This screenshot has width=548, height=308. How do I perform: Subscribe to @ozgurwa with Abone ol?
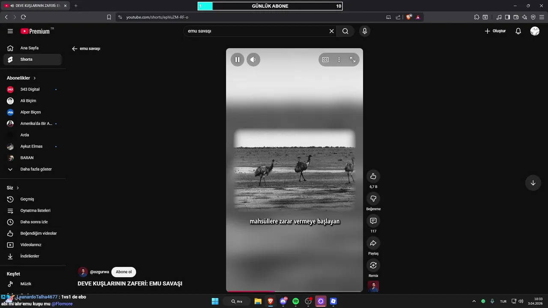[x=124, y=272]
